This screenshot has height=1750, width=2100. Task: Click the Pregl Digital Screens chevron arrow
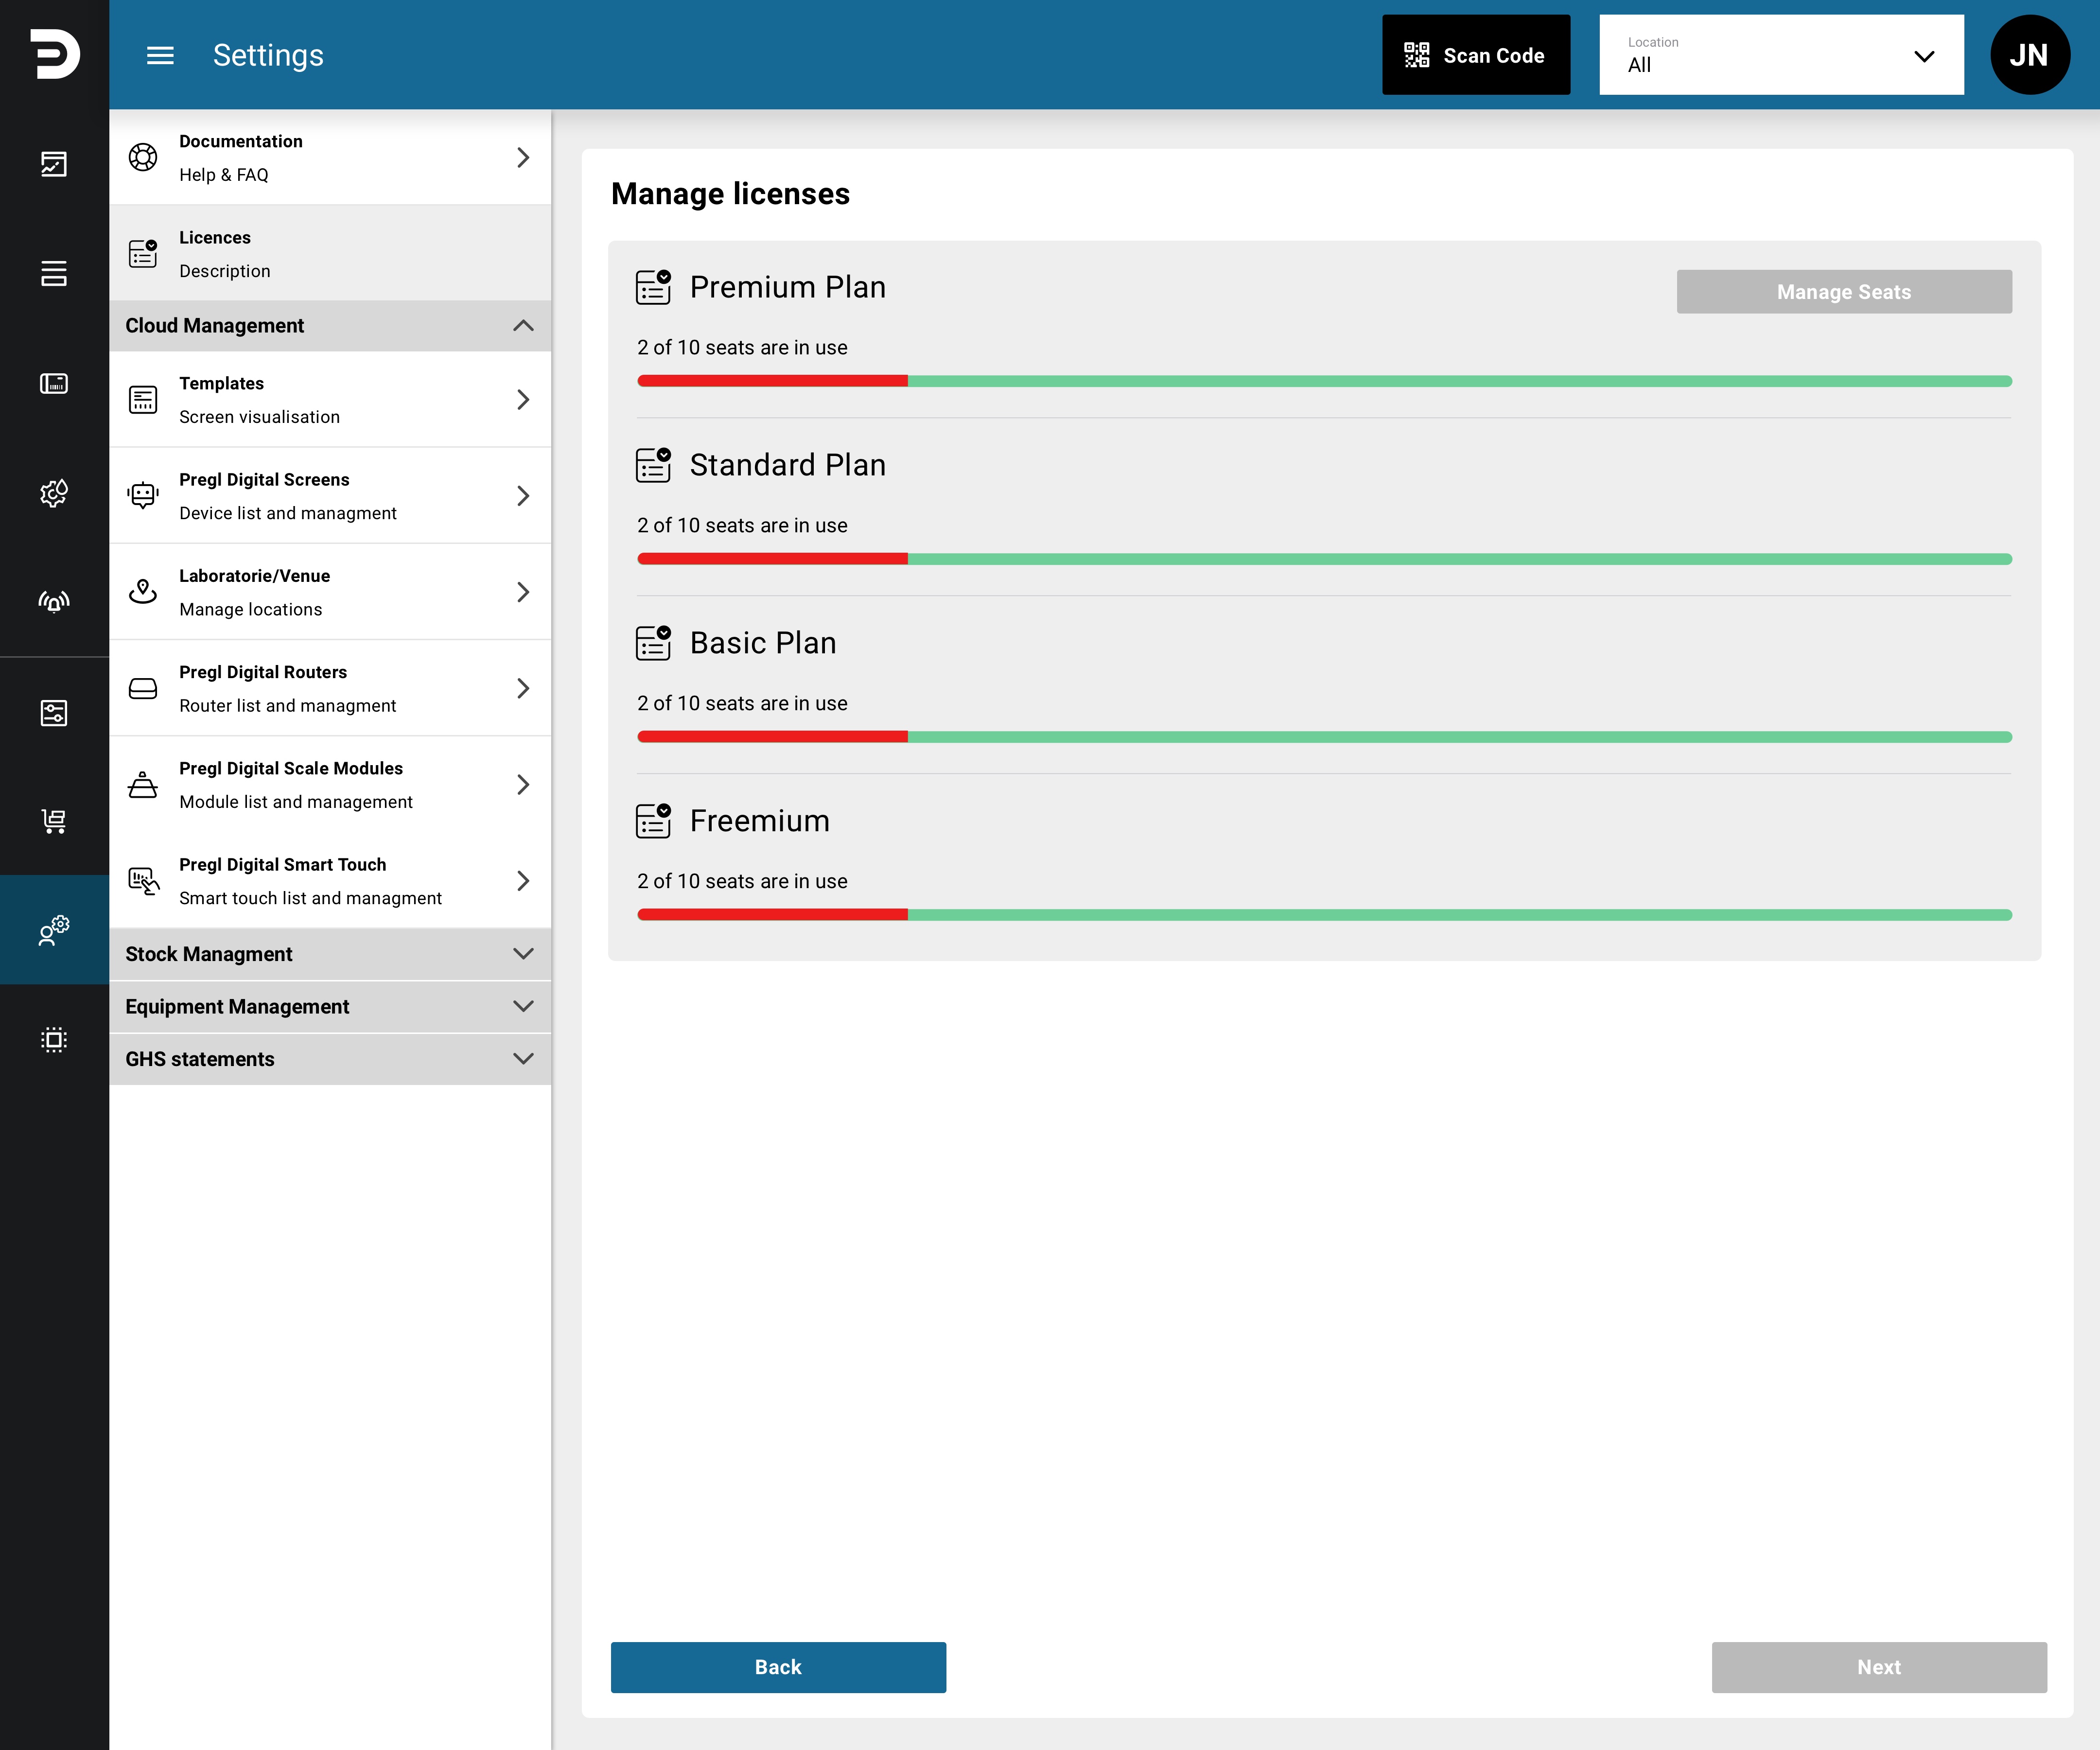click(523, 496)
